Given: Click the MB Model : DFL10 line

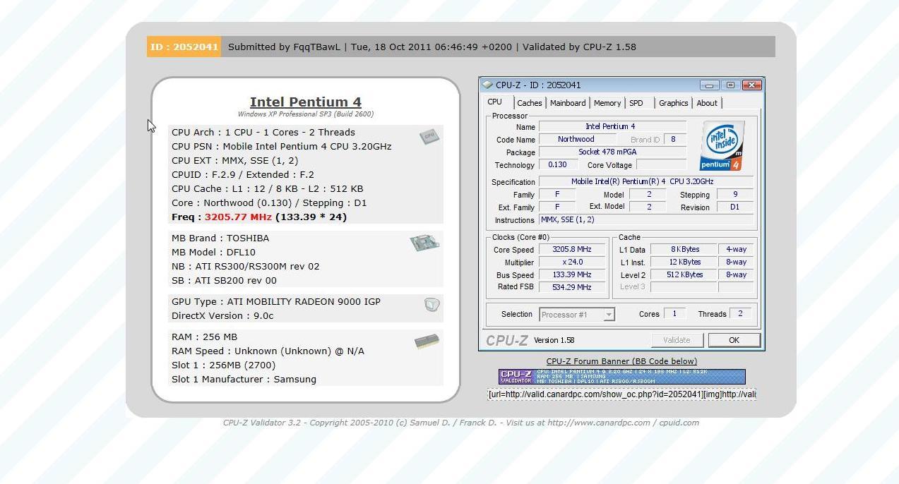Looking at the screenshot, I should (x=213, y=252).
